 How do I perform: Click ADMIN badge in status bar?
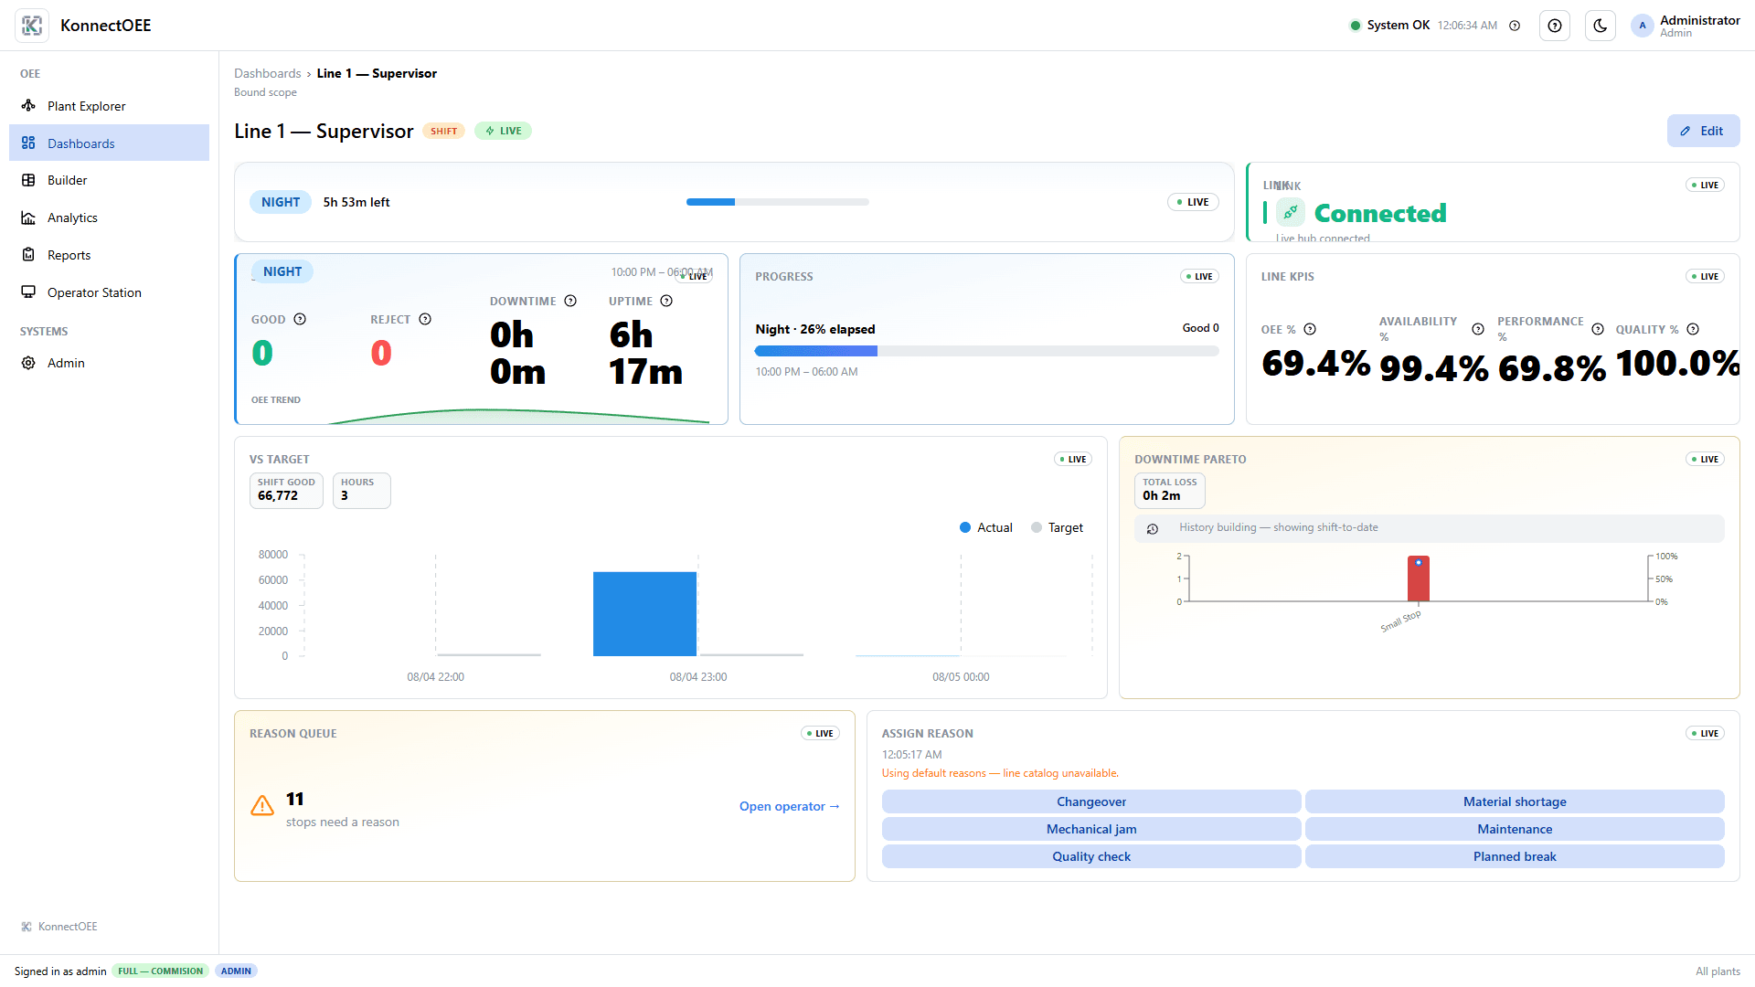coord(236,971)
